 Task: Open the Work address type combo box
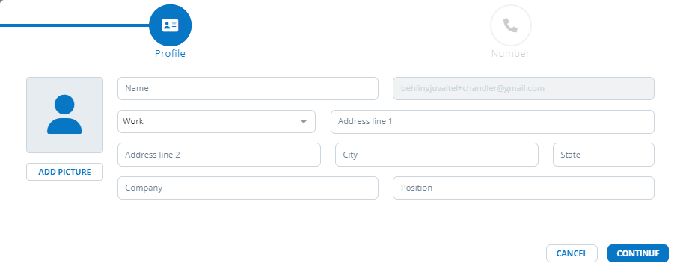click(x=216, y=122)
